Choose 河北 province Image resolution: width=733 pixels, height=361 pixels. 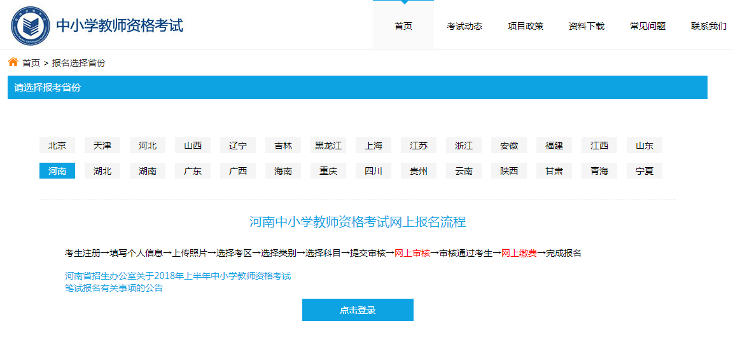coord(148,146)
